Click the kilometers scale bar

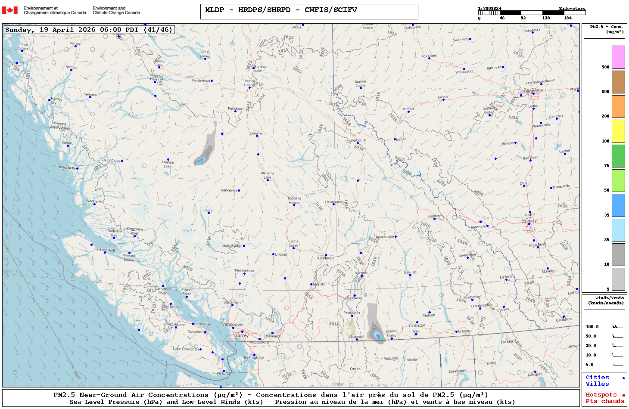[532, 13]
